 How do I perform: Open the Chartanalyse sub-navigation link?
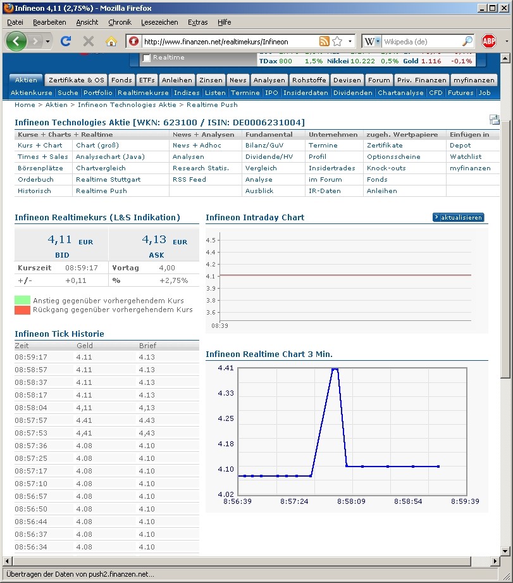400,92
